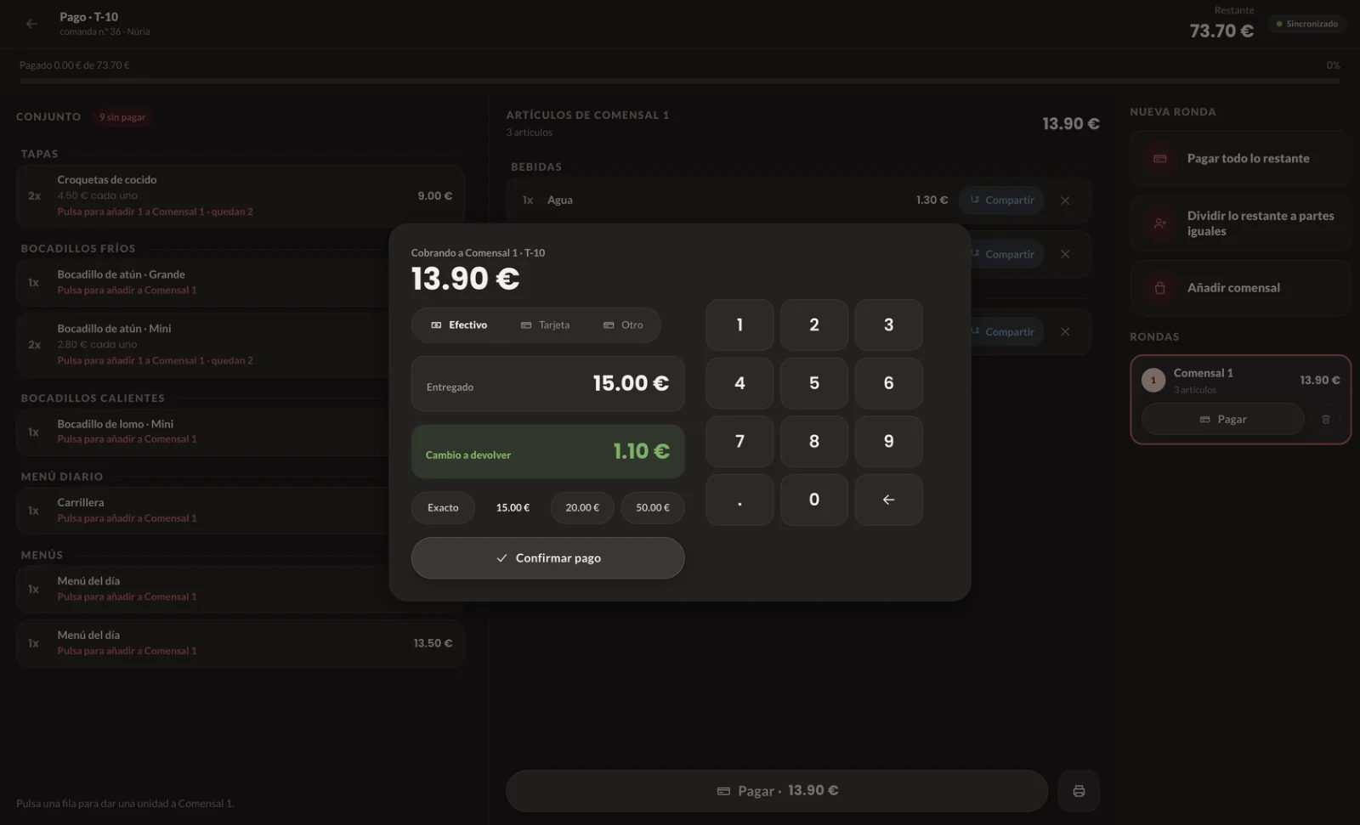Screen dimensions: 1360x825
Task: Remove the Agua item with the X
Action: point(1065,201)
